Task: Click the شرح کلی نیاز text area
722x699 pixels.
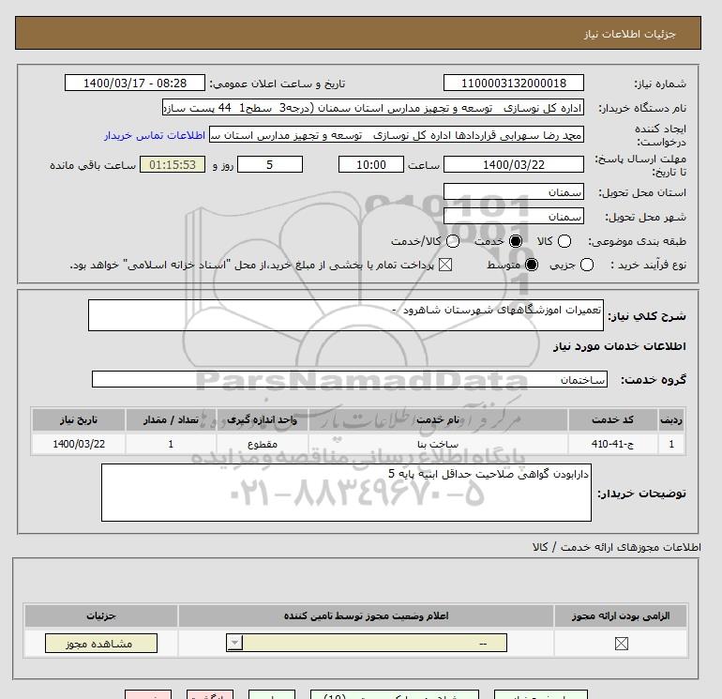Action: pos(346,315)
